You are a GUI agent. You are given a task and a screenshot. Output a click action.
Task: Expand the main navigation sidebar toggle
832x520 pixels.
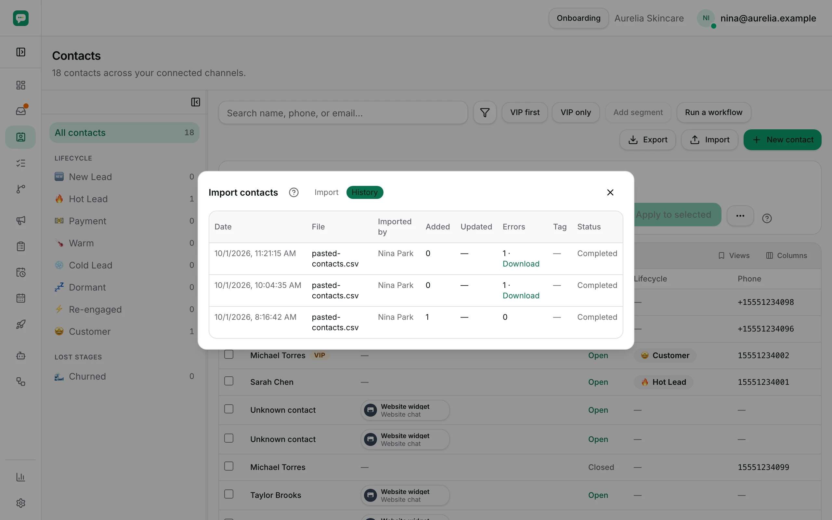20,52
